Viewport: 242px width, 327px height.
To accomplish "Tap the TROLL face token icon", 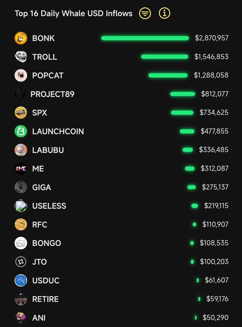I will (x=21, y=57).
